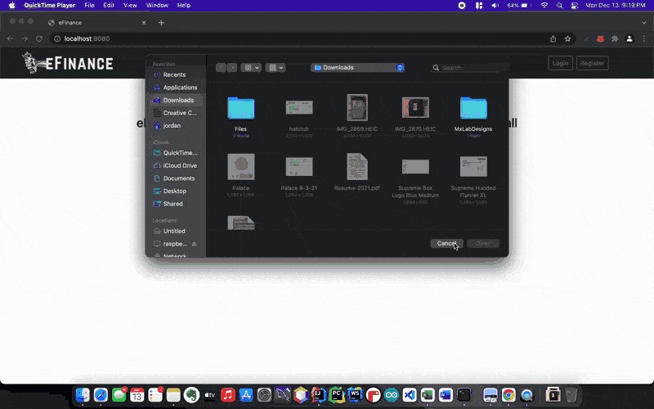Screen dimensions: 654x409
Task: Open Applications in the sidebar favorites
Action: tap(180, 88)
